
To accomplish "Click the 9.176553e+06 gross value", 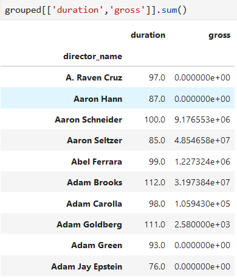I will [202, 119].
